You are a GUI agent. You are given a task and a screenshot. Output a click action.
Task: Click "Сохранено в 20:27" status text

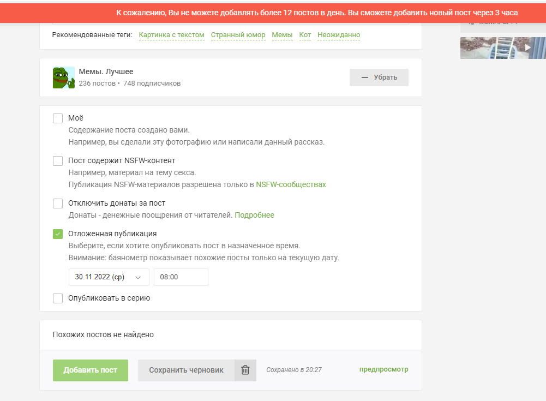(294, 370)
